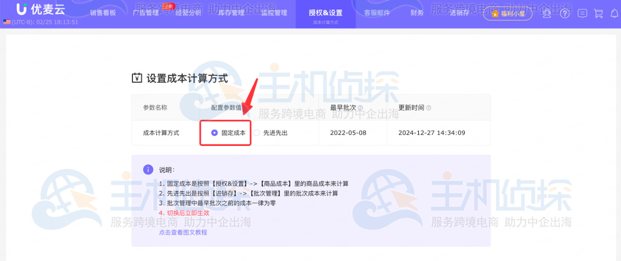Click the 成本计算方式 row label
The image size is (621, 261).
[x=161, y=132]
